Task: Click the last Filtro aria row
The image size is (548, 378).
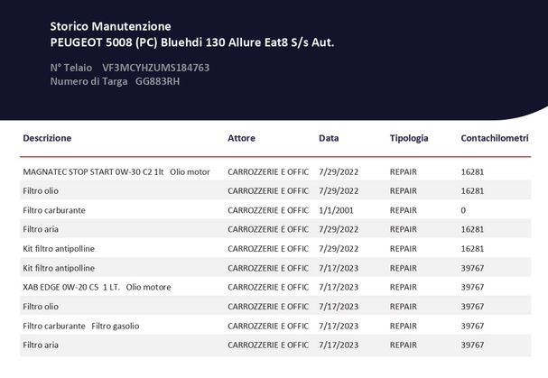Action: pyautogui.click(x=275, y=346)
